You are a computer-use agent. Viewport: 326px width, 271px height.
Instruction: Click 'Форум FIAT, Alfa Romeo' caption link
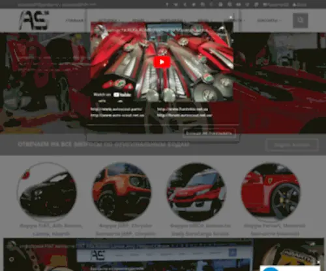[x=51, y=226]
